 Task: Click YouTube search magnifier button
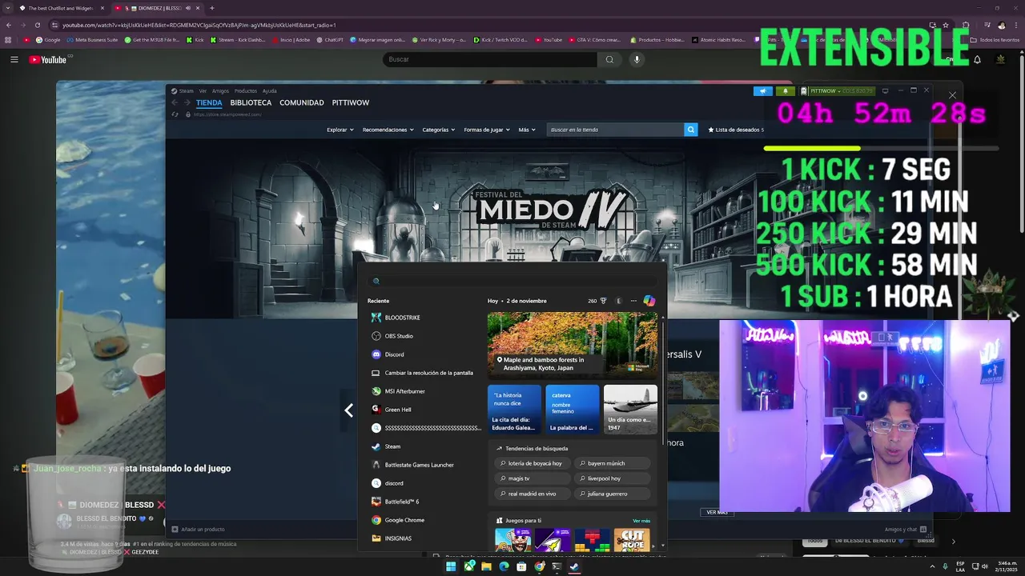[609, 59]
